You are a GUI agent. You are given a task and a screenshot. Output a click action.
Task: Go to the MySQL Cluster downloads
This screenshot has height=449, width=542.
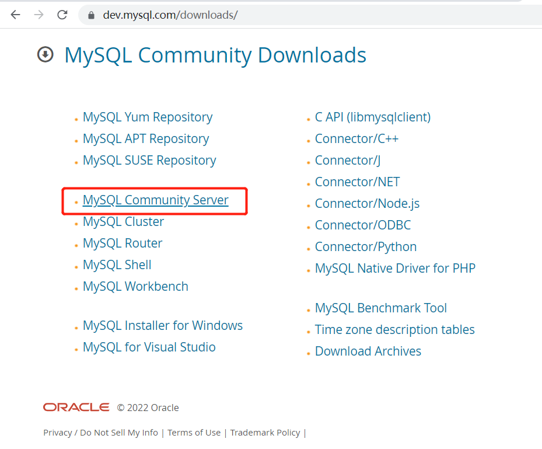[x=124, y=221]
